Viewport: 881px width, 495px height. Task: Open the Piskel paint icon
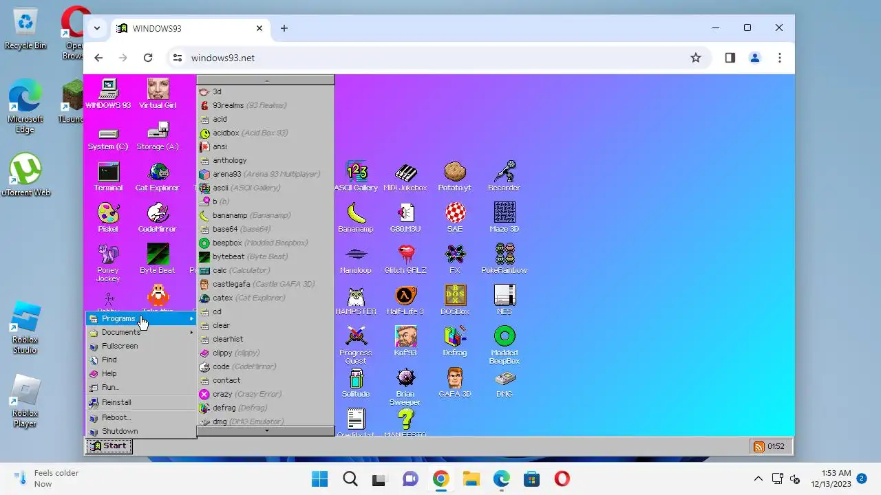pos(108,218)
